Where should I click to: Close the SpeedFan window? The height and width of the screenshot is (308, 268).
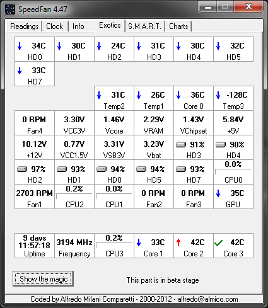[248, 7]
